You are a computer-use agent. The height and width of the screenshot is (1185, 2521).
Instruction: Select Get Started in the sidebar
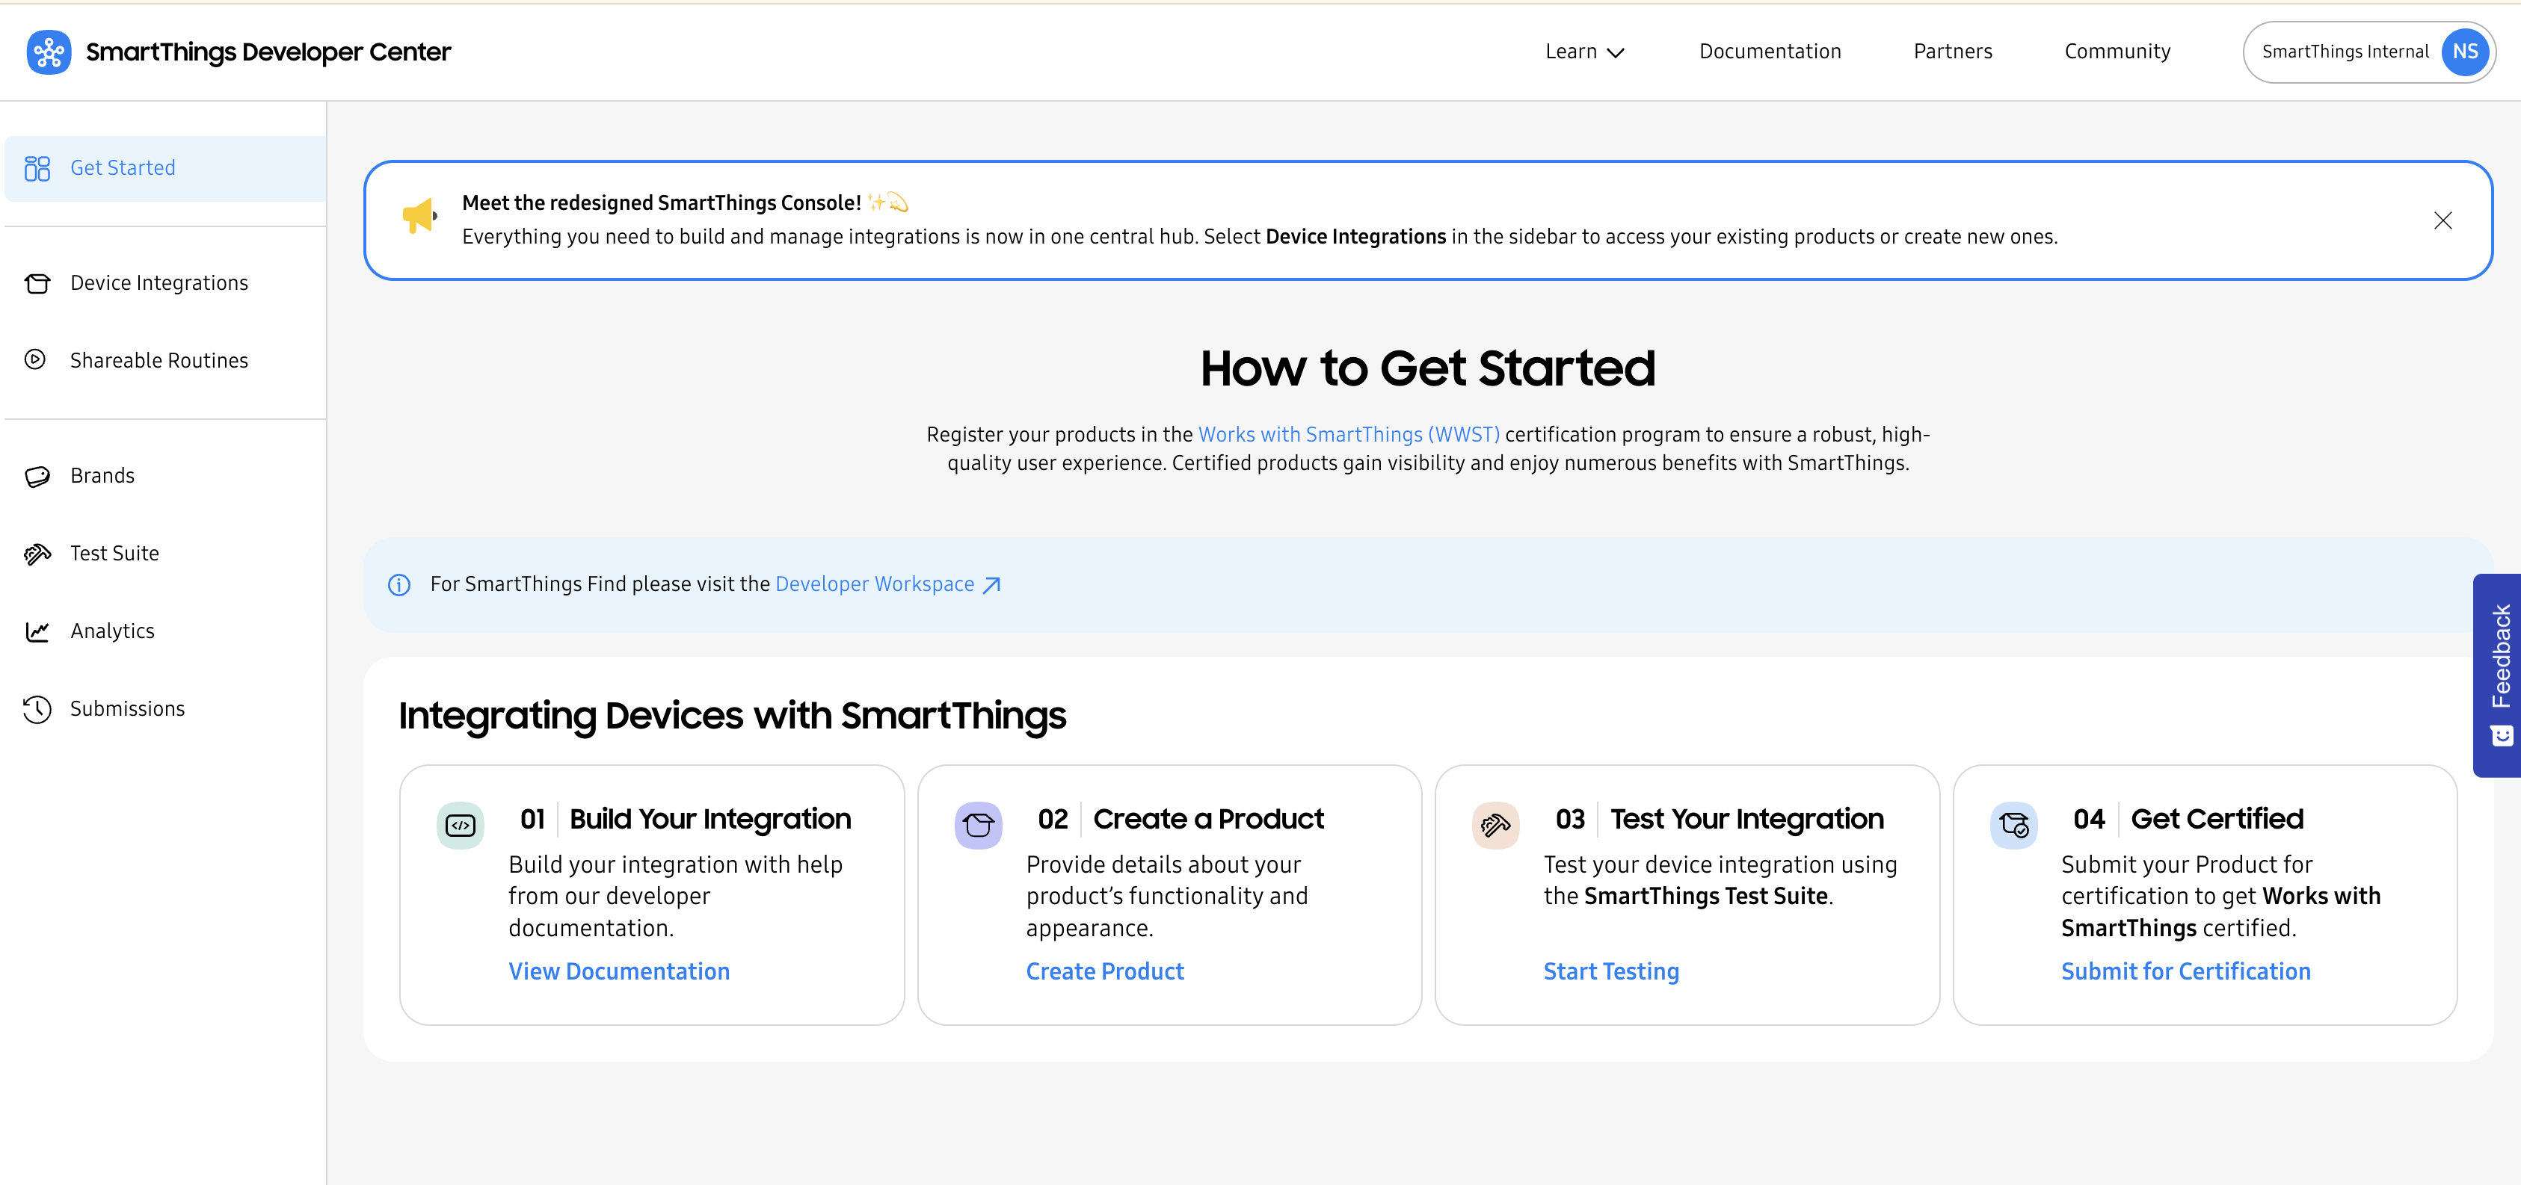[x=165, y=168]
